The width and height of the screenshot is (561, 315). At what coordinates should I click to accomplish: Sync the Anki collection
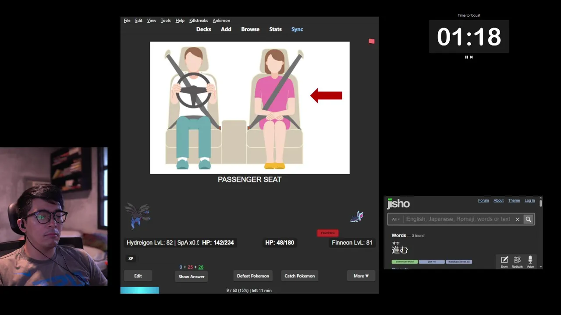click(x=297, y=29)
